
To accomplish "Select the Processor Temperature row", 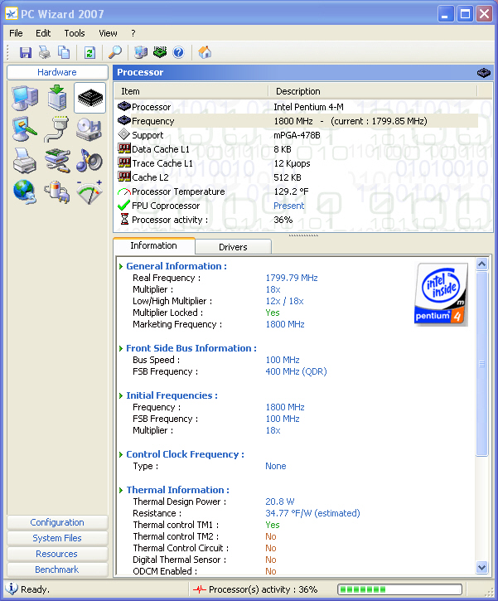I will pyautogui.click(x=297, y=191).
